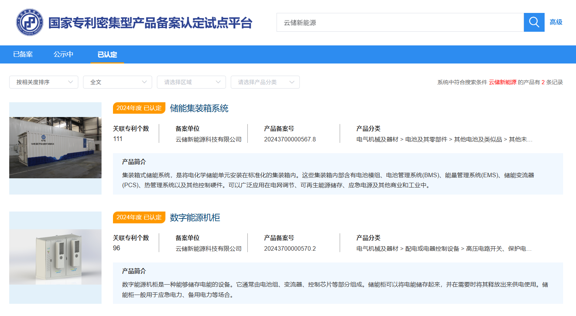Open the 请选择产品分类 category dropdown
The image size is (576, 316).
(265, 82)
